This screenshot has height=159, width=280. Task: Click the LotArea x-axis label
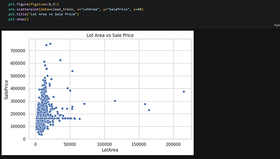tap(110, 150)
